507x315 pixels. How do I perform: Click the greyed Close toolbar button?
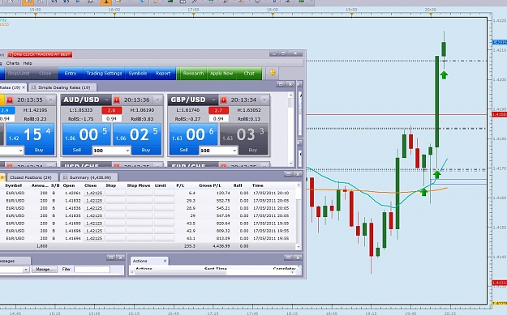pyautogui.click(x=45, y=74)
